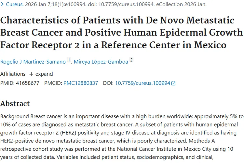This screenshot has width=244, height=163.
Task: Click the chevron icon before Cureus
Action: pyautogui.click(x=2, y=5)
